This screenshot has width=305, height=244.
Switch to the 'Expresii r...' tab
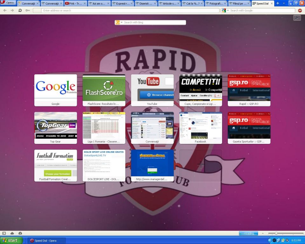click(122, 3)
